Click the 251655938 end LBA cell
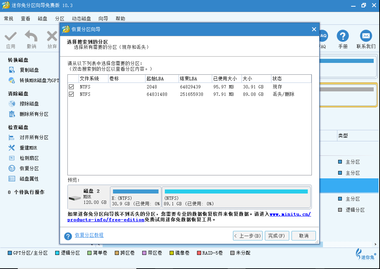This screenshot has width=380, height=269. [x=191, y=94]
